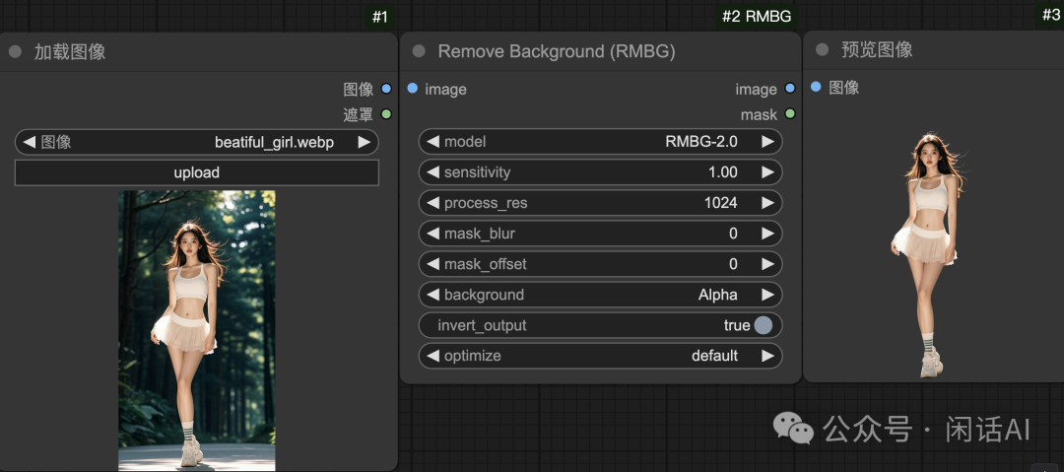
Task: Decrease the process_res value
Action: (432, 203)
